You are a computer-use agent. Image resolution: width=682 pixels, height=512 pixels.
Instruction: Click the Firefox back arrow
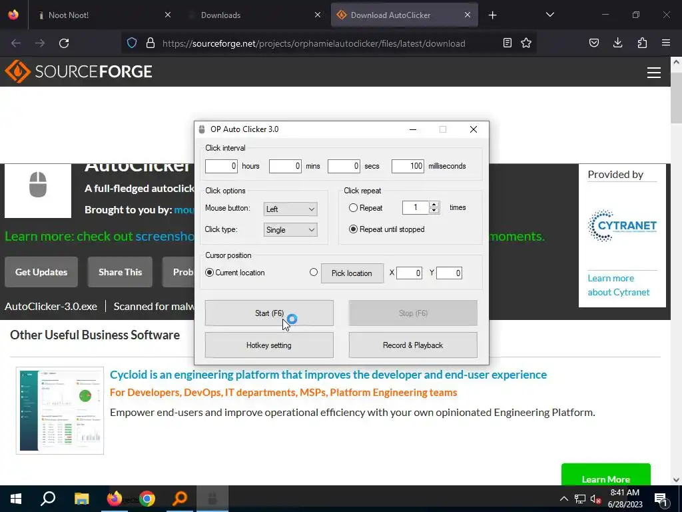[x=16, y=43]
